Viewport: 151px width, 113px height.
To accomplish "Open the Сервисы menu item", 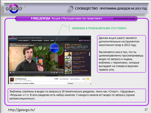I will point(46,40).
